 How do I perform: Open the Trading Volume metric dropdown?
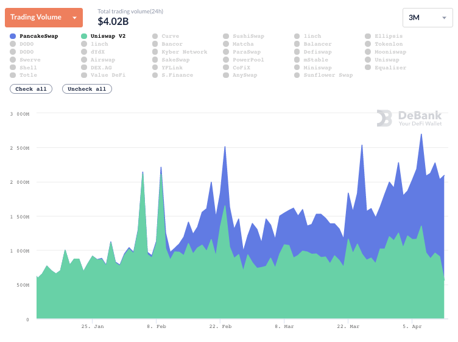point(44,18)
